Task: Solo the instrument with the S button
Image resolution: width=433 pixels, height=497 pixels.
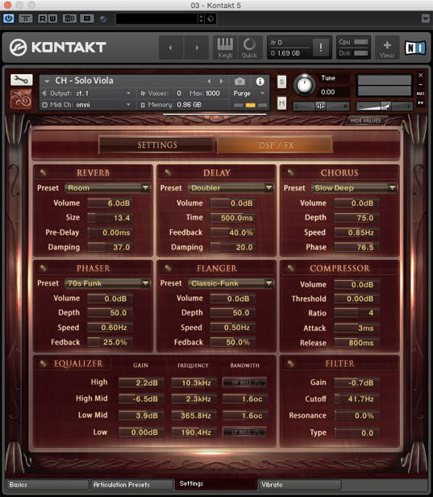Action: [281, 81]
